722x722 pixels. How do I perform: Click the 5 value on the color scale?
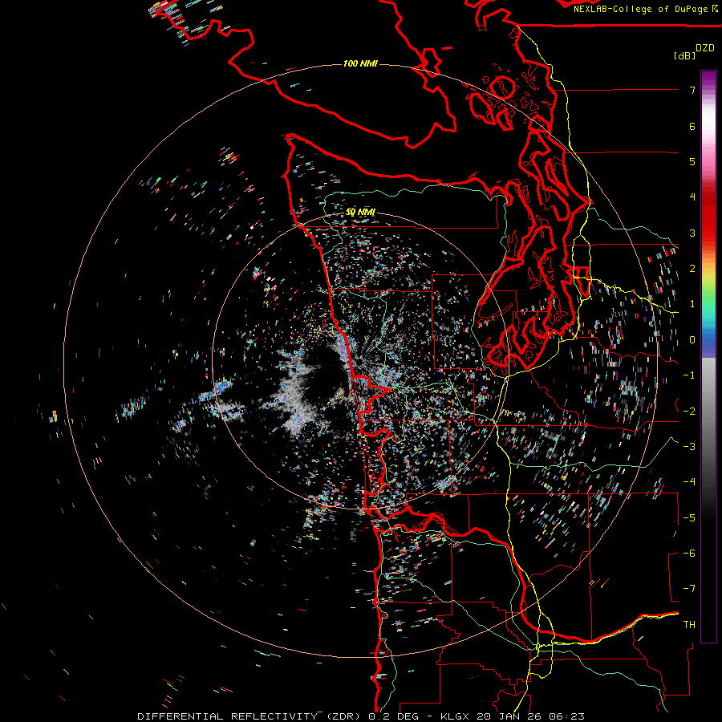coord(692,161)
